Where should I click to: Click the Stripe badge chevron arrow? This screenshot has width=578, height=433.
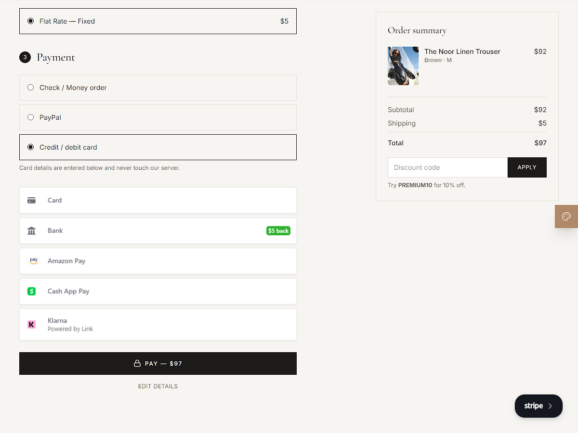[550, 406]
